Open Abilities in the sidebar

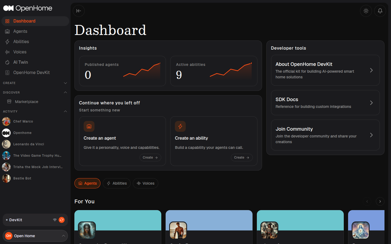coord(35,42)
